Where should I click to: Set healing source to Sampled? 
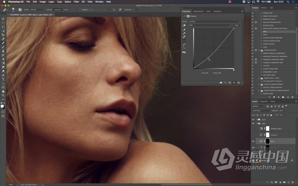point(57,10)
